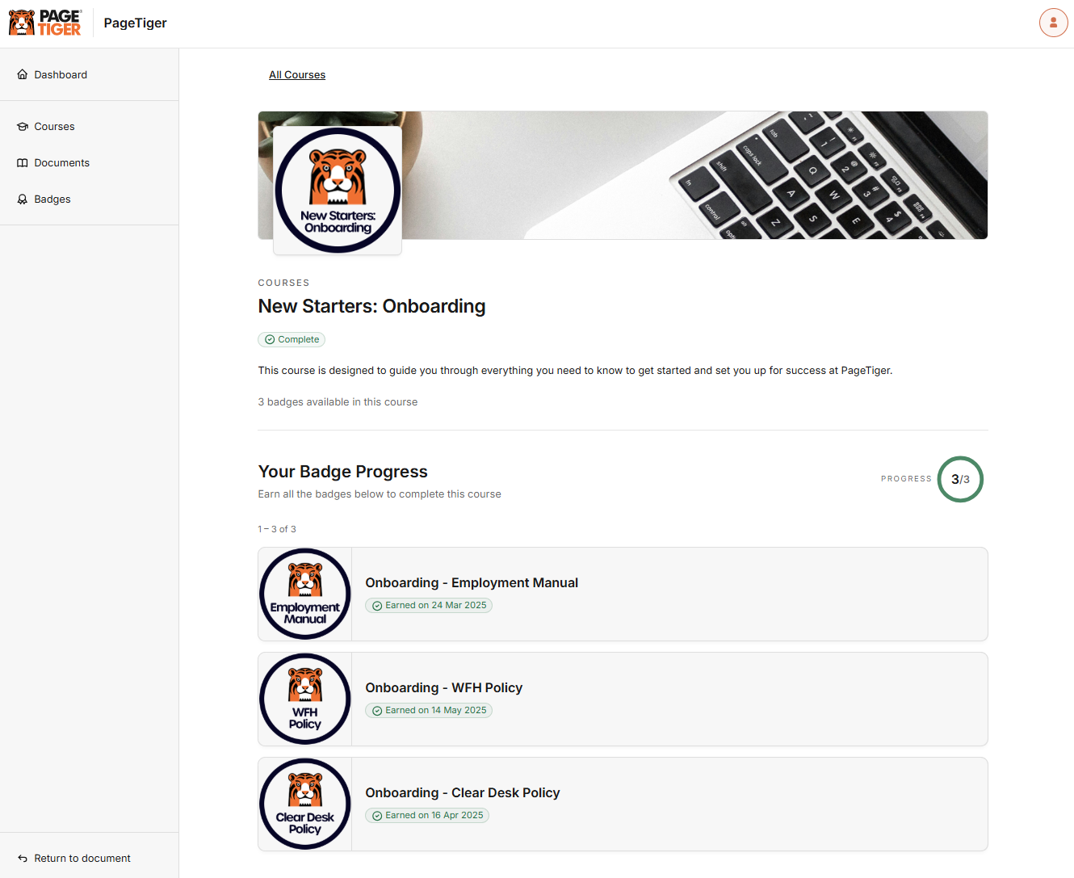Click the 3/3 progress circle
This screenshot has height=878, width=1074.
[x=960, y=479]
